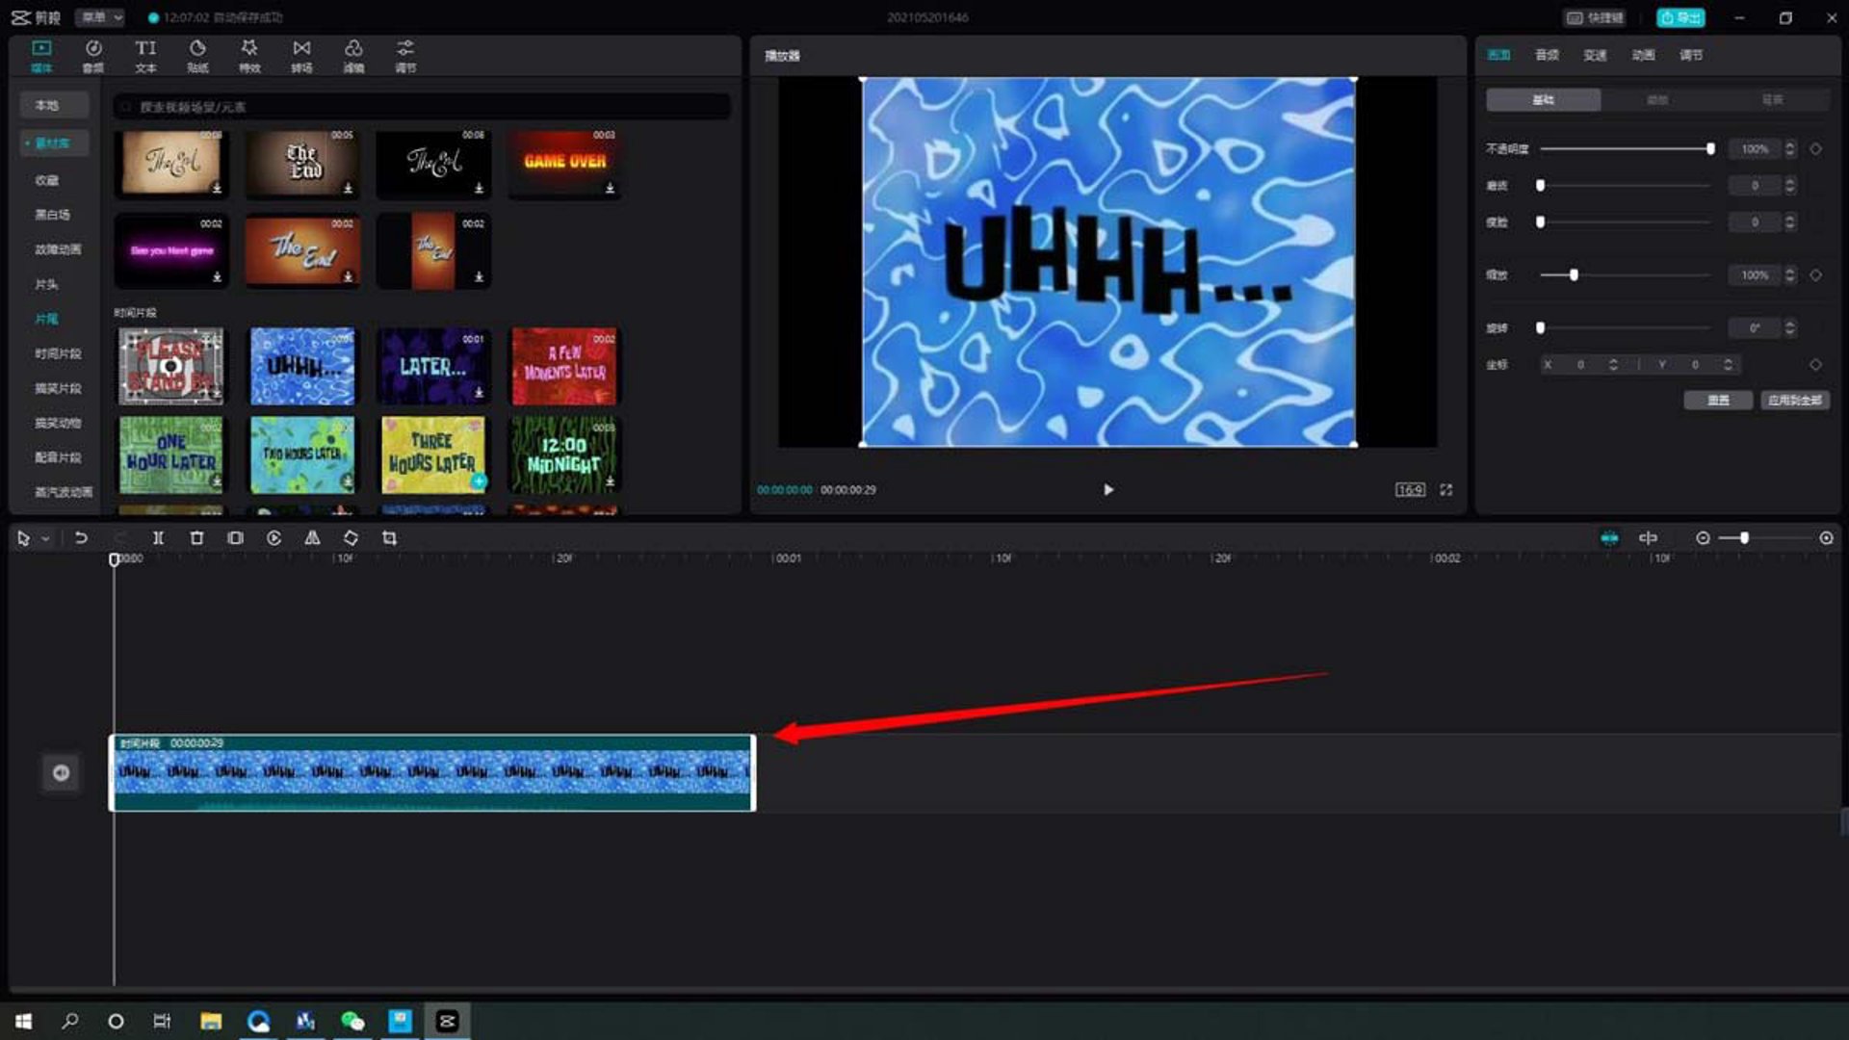The width and height of the screenshot is (1849, 1040).
Task: Select the Basic (基础) sub-tab
Action: click(x=1543, y=100)
